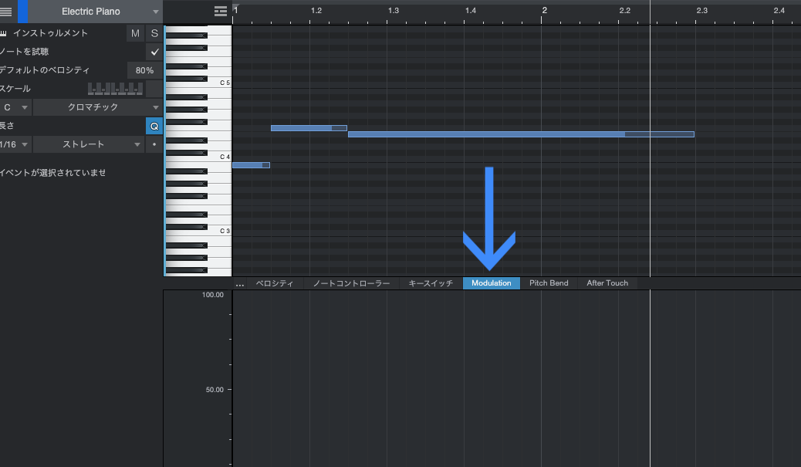This screenshot has width=801, height=467.
Task: Open the クロマチック scale dropdown
Action: pyautogui.click(x=97, y=107)
